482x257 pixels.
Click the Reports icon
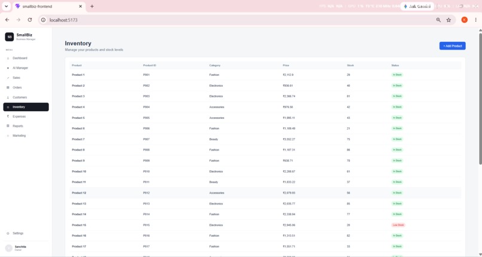pyautogui.click(x=8, y=126)
